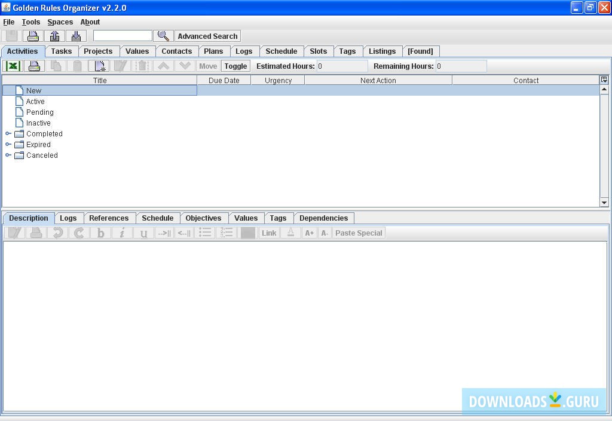The image size is (612, 421).
Task: Click the trash delete icon in Activities toolbar
Action: 142,66
